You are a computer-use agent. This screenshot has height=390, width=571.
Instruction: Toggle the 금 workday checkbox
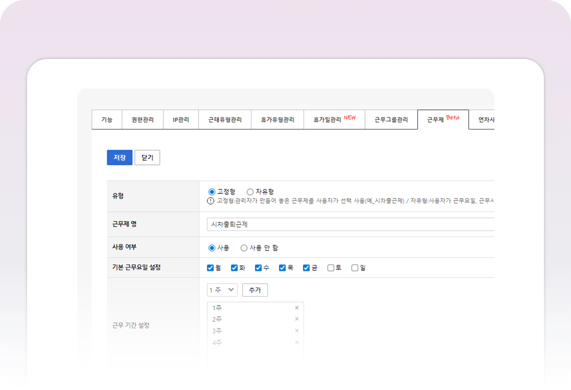tap(307, 268)
